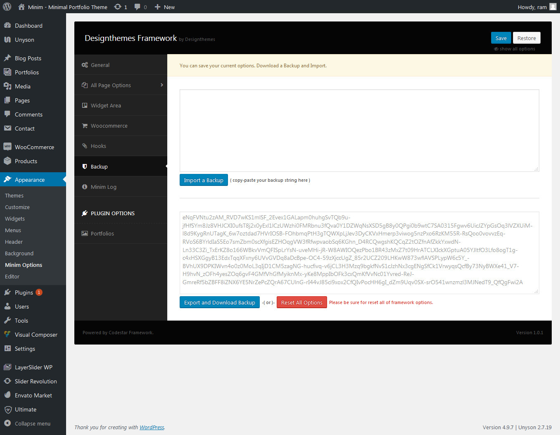Click the Contact envelope icon
The height and width of the screenshot is (435, 560).
pyautogui.click(x=7, y=128)
